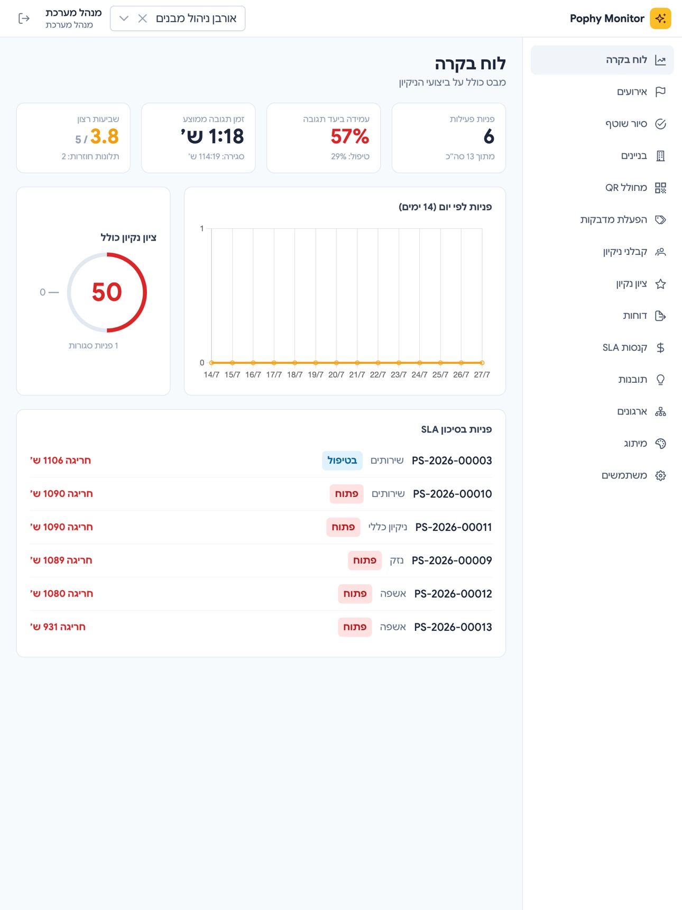
Task: Click the tag icon for הפעלת מדבקות
Action: click(x=660, y=220)
